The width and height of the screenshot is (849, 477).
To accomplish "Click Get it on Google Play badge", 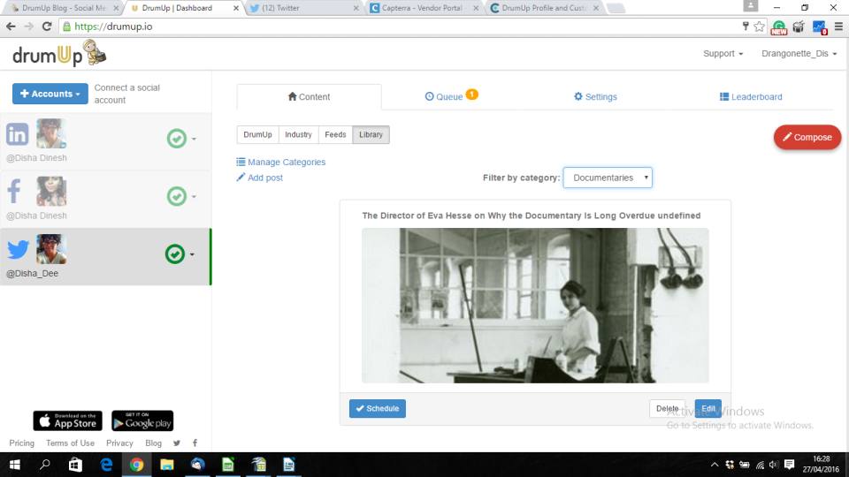I will click(x=142, y=420).
